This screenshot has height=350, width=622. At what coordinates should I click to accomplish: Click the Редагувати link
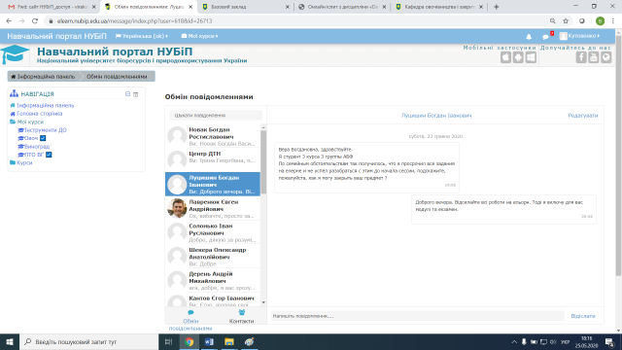click(583, 116)
